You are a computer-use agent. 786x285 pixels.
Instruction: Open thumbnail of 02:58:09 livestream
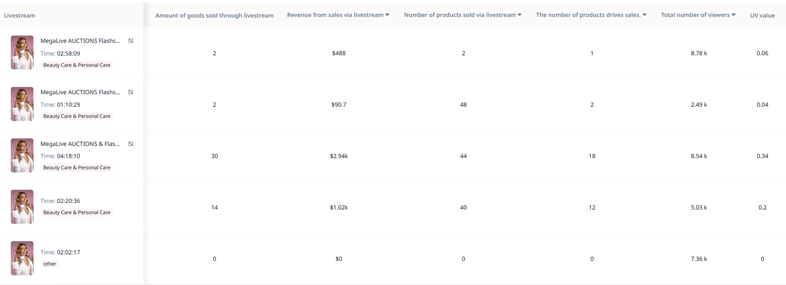coord(22,53)
